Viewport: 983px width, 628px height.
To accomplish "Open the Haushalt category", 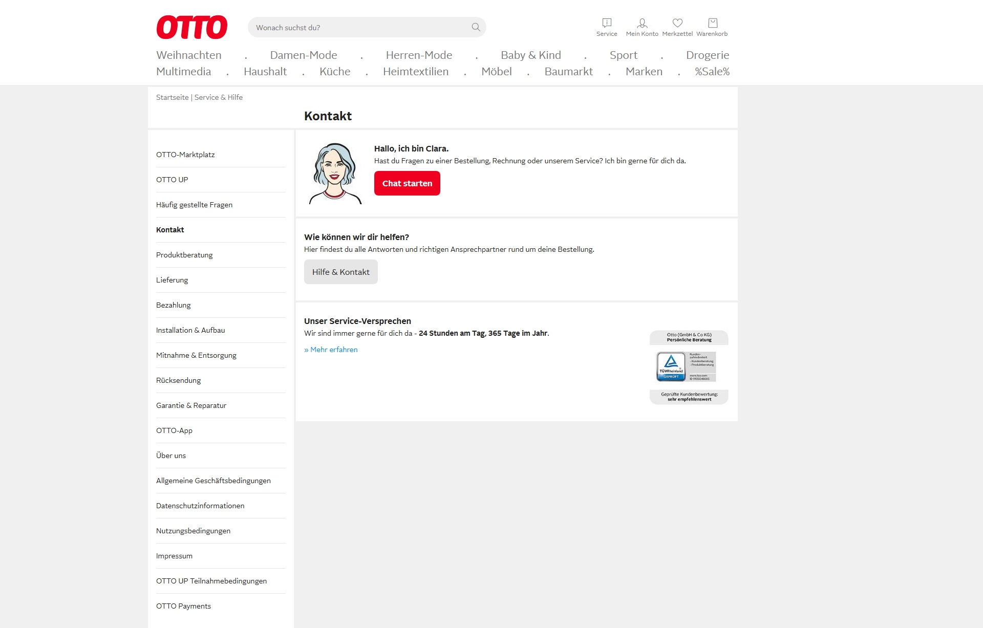I will pos(265,72).
